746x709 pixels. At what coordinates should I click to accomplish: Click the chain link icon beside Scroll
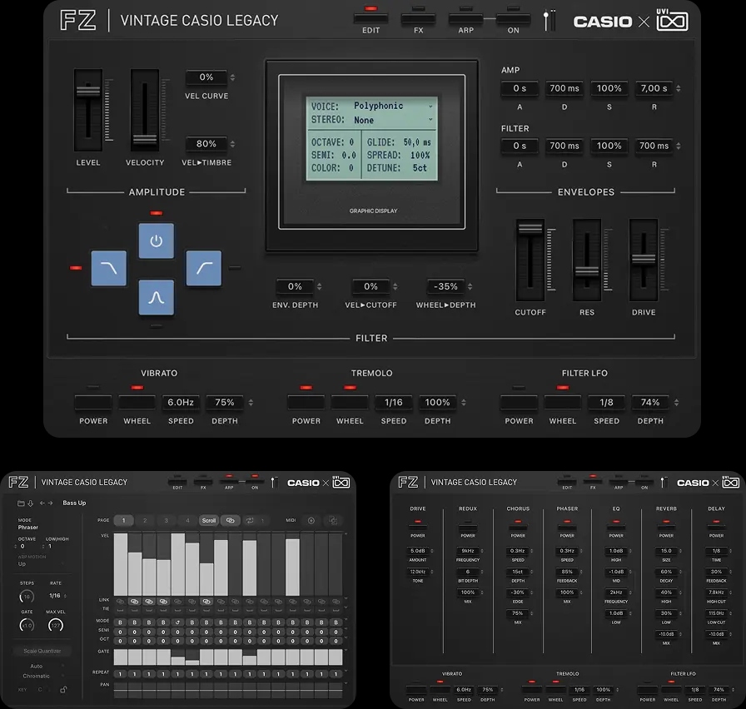(x=230, y=520)
